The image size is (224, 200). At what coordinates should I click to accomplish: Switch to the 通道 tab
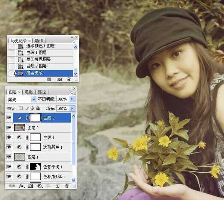coord(29,92)
